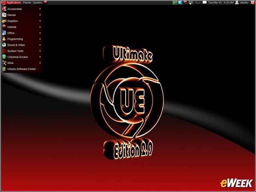Open the Places menu
Screen dimensions: 256x192
tap(27, 2)
